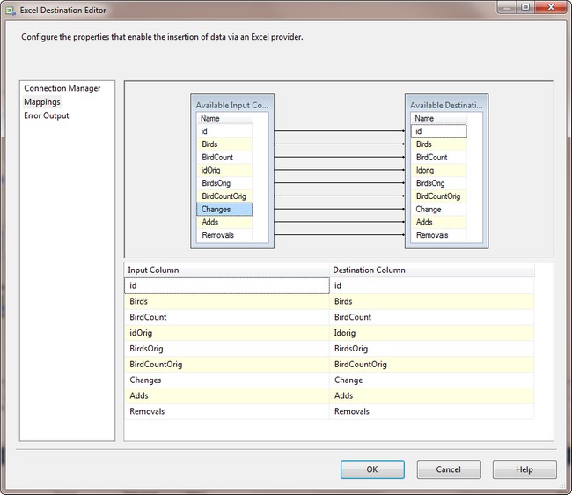Select idOrig in Available Input Columns

point(224,170)
